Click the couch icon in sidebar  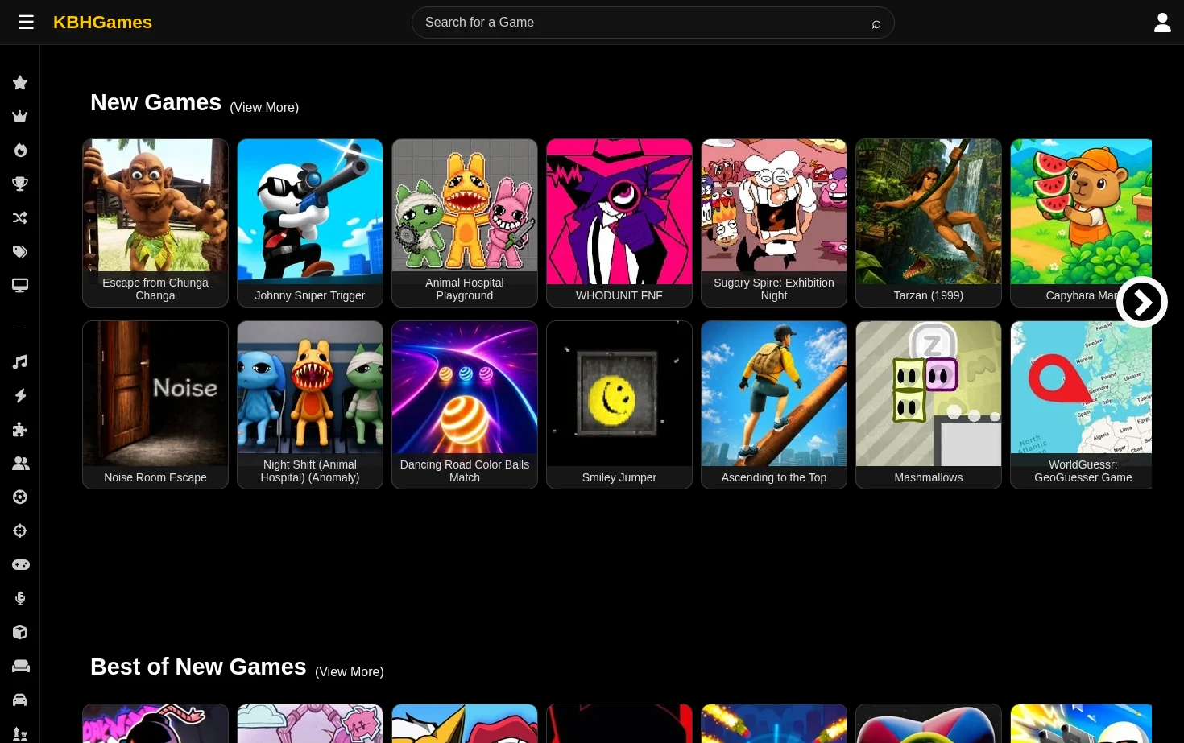[x=20, y=667]
